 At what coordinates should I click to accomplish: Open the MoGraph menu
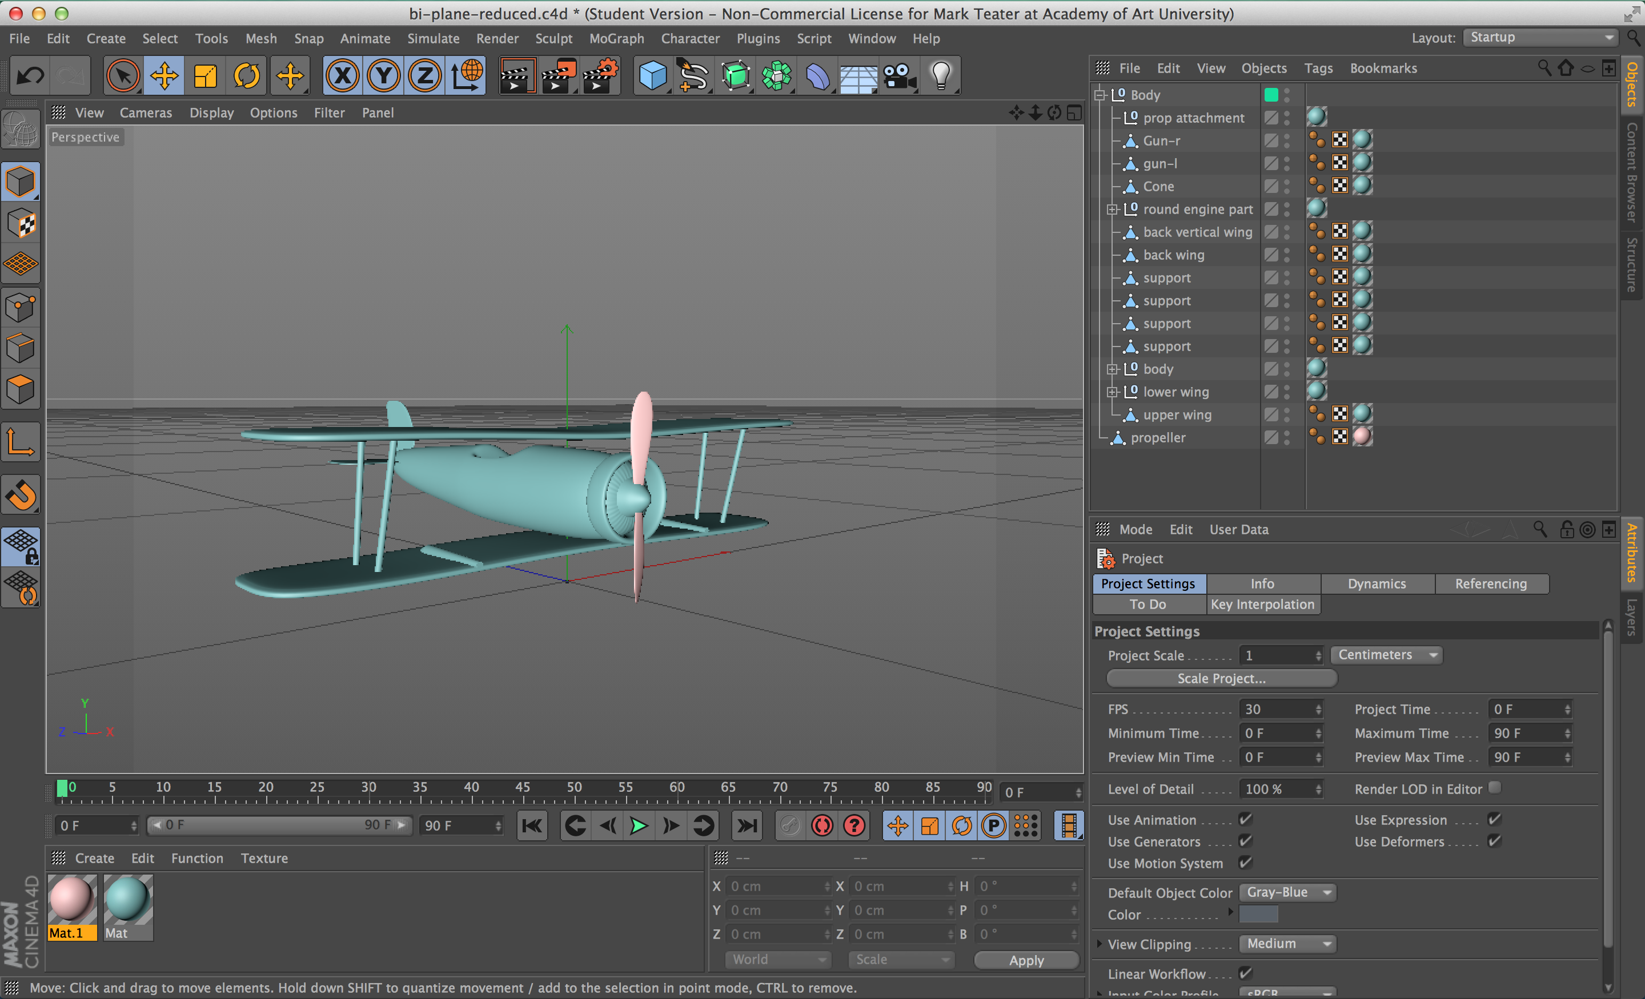coord(616,39)
